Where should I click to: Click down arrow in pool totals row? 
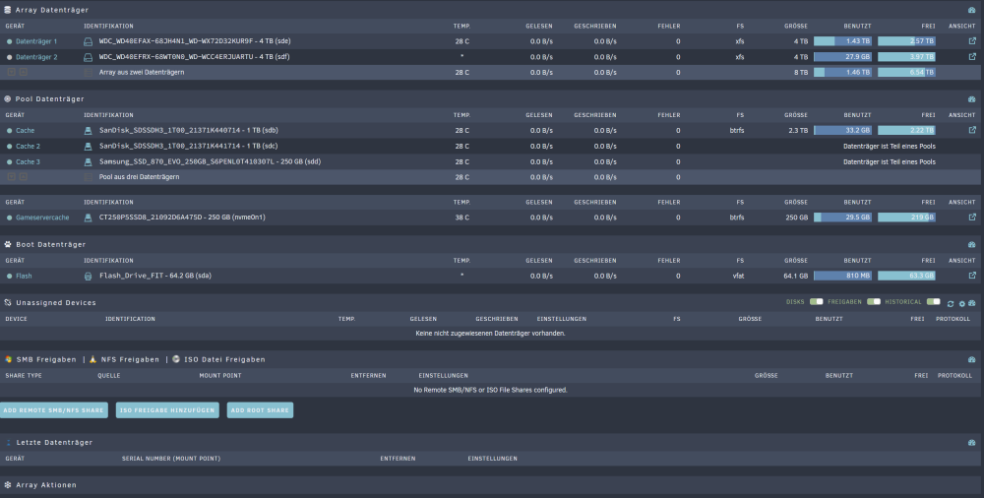[11, 177]
